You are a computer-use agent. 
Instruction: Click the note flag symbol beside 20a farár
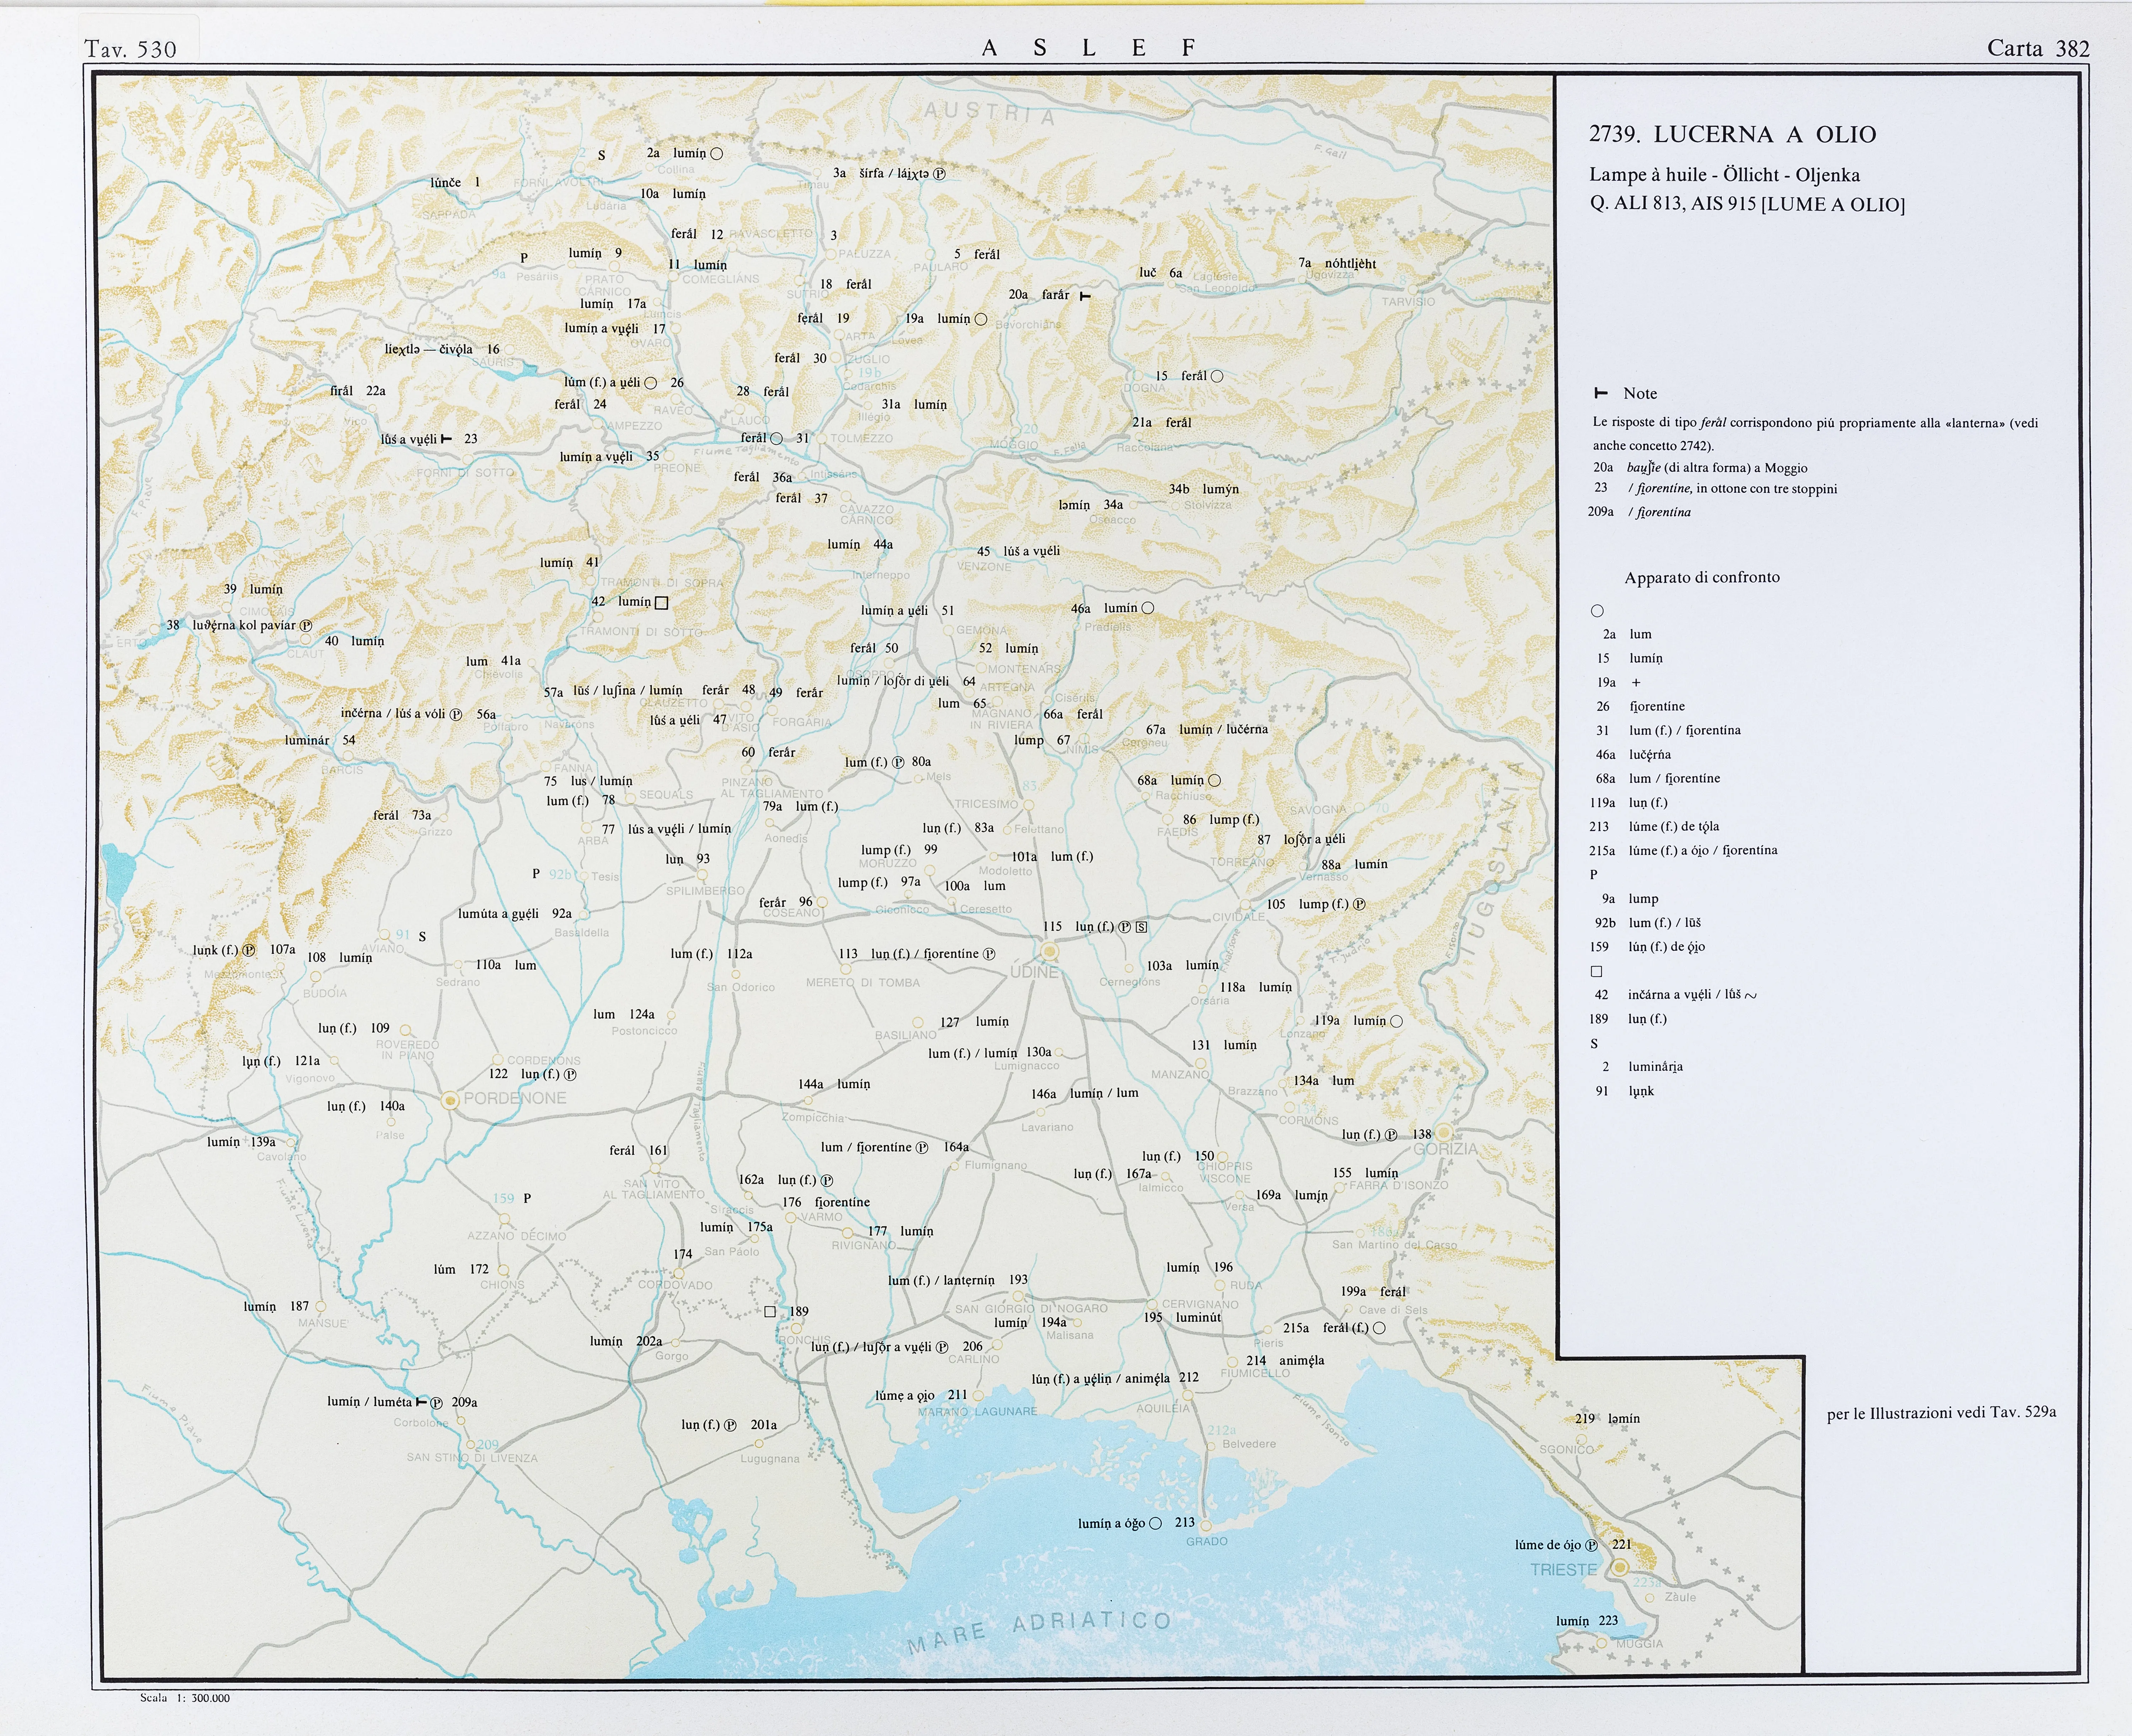1085,296
